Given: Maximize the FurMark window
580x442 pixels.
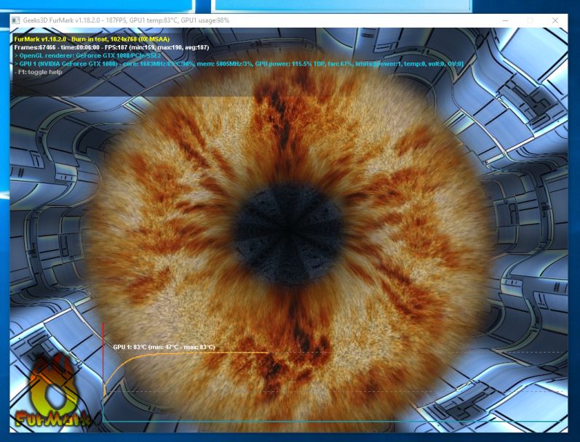Looking at the screenshot, I should (x=530, y=20).
